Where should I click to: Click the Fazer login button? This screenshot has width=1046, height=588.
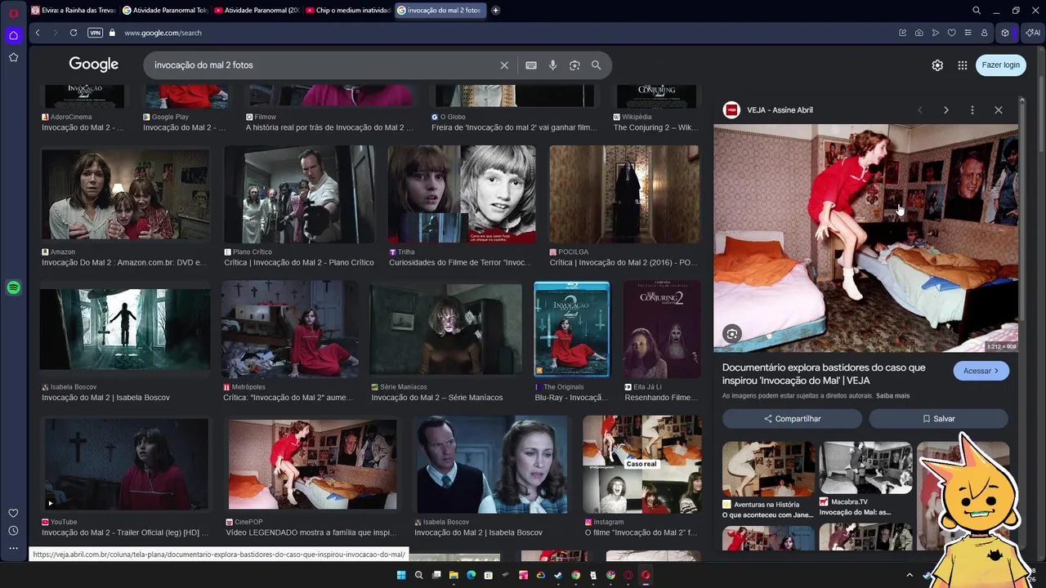click(x=1001, y=65)
